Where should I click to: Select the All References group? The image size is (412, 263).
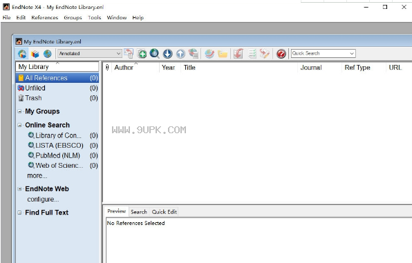[57, 78]
